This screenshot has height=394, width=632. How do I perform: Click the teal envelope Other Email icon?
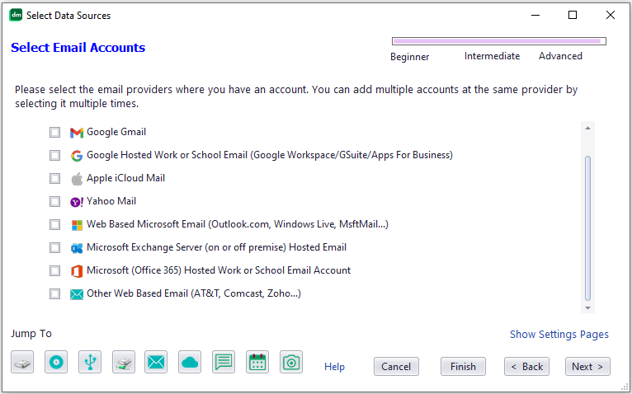coord(77,294)
